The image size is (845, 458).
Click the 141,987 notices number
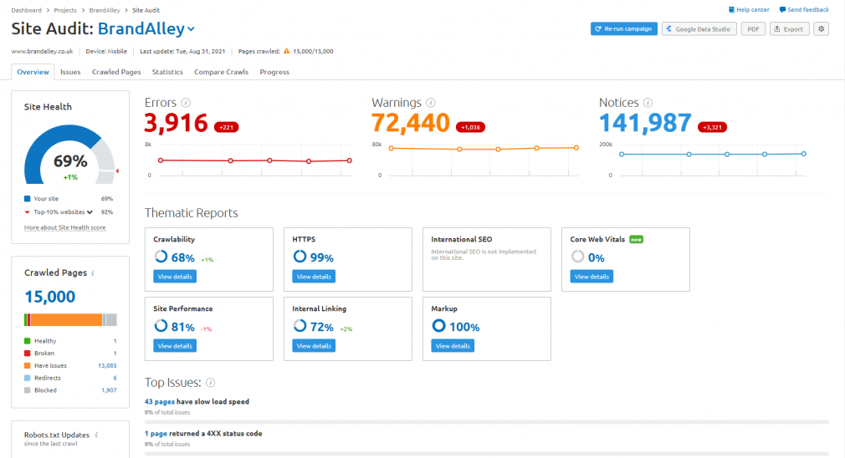tap(645, 123)
